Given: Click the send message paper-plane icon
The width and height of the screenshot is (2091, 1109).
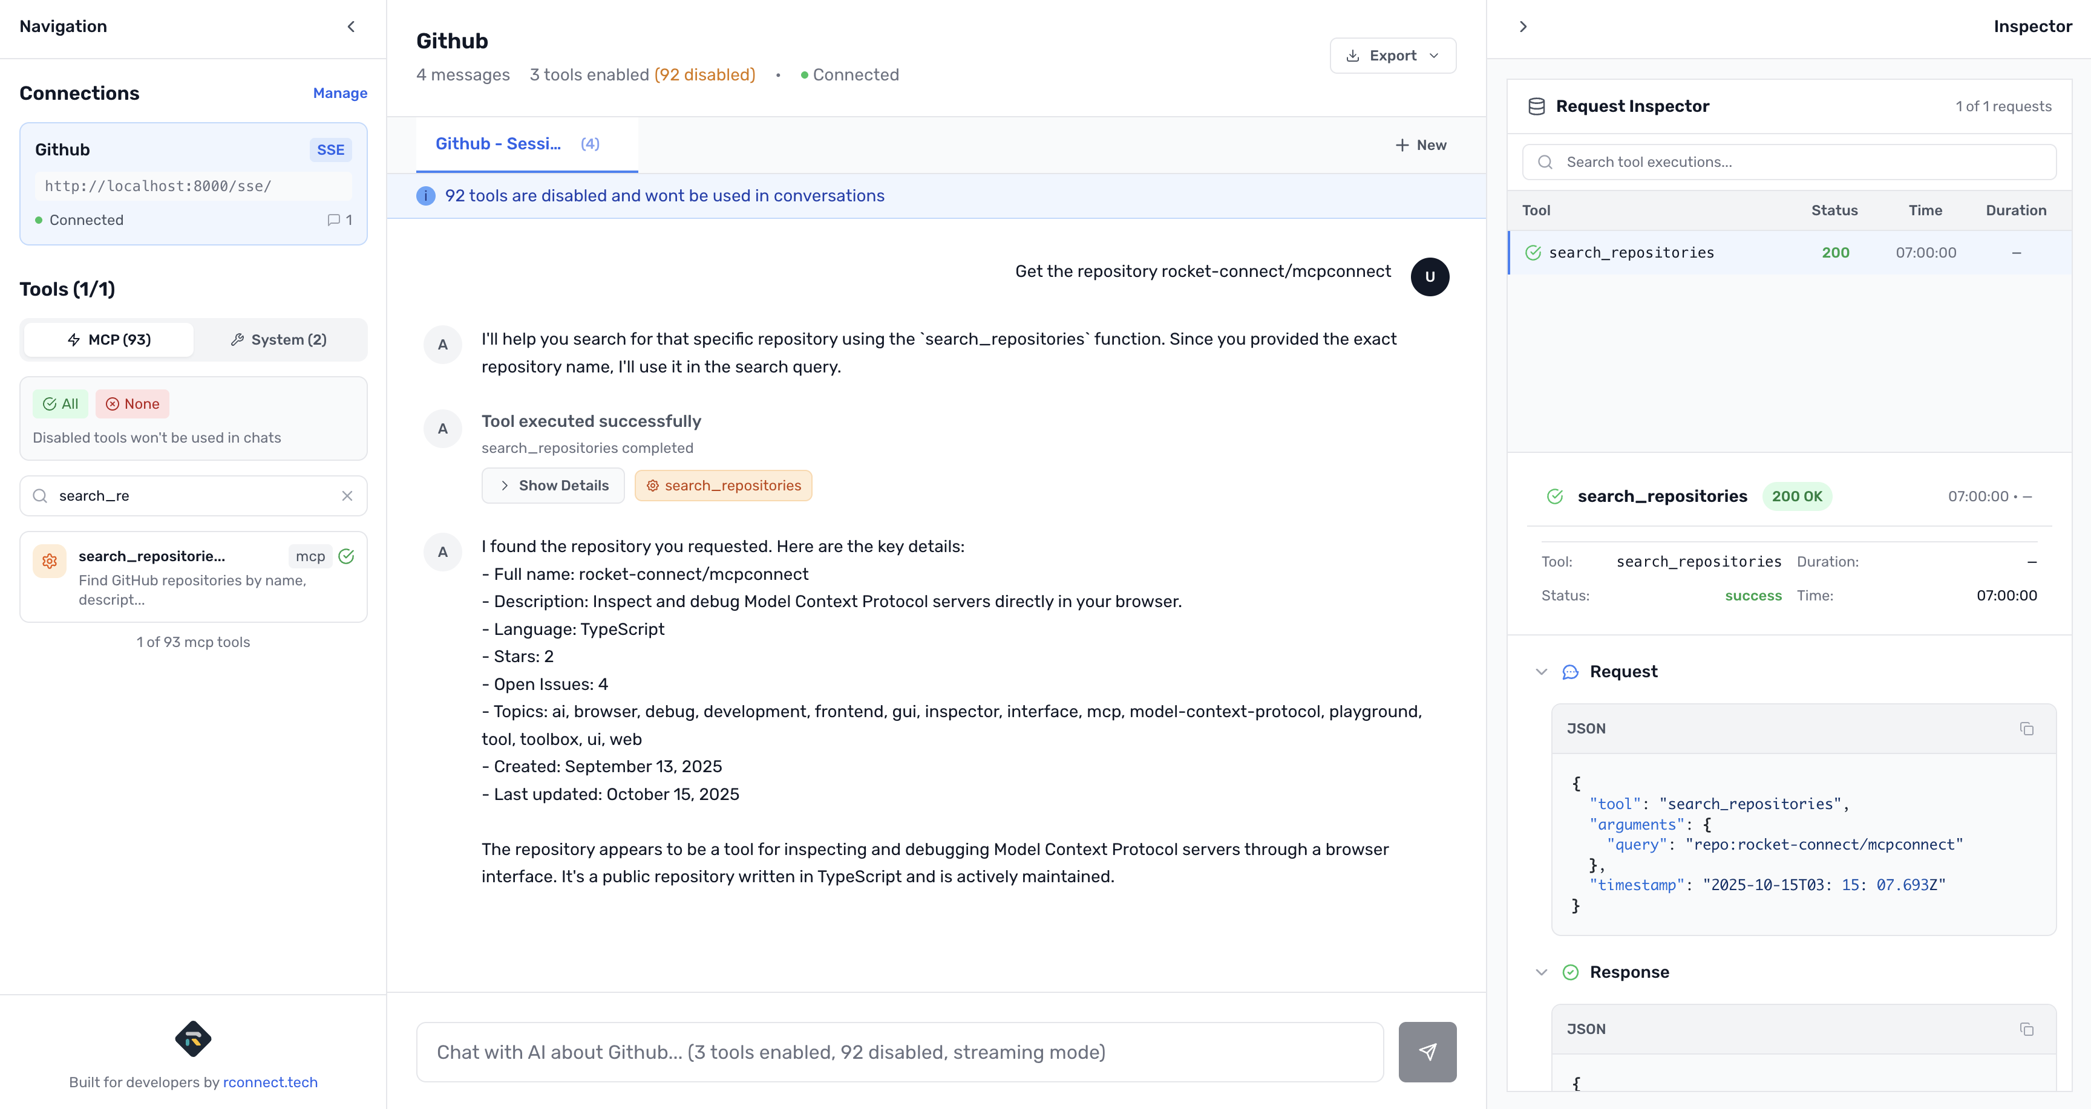Looking at the screenshot, I should click(x=1427, y=1052).
